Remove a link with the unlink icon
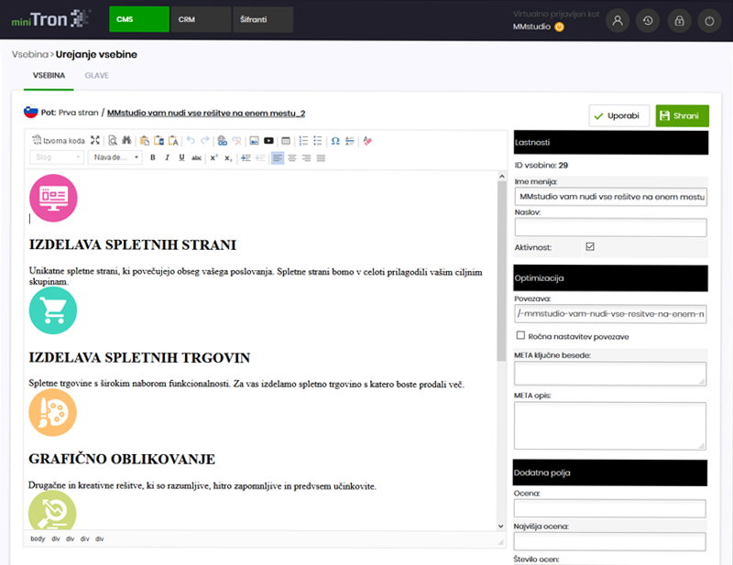Image resolution: width=733 pixels, height=565 pixels. (x=237, y=140)
